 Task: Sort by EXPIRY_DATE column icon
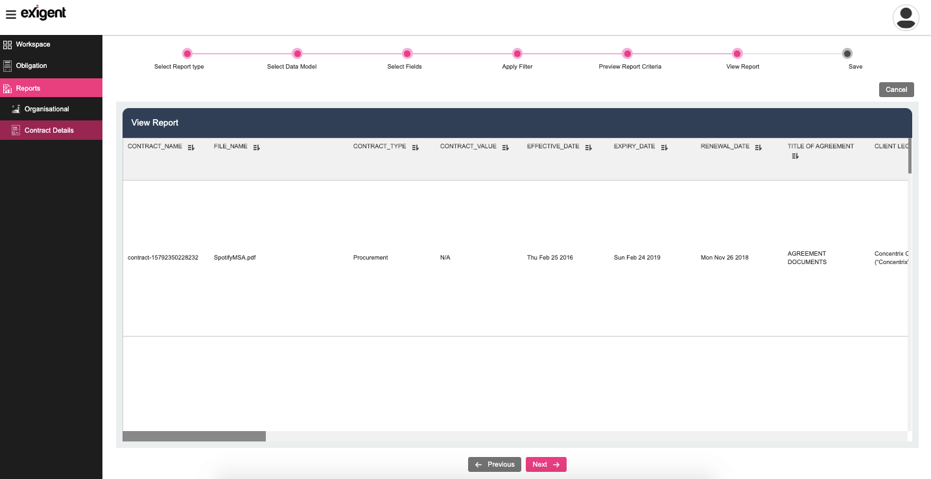[665, 148]
